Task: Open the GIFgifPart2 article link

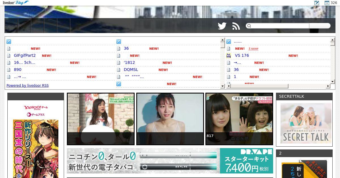Action: (x=25, y=56)
